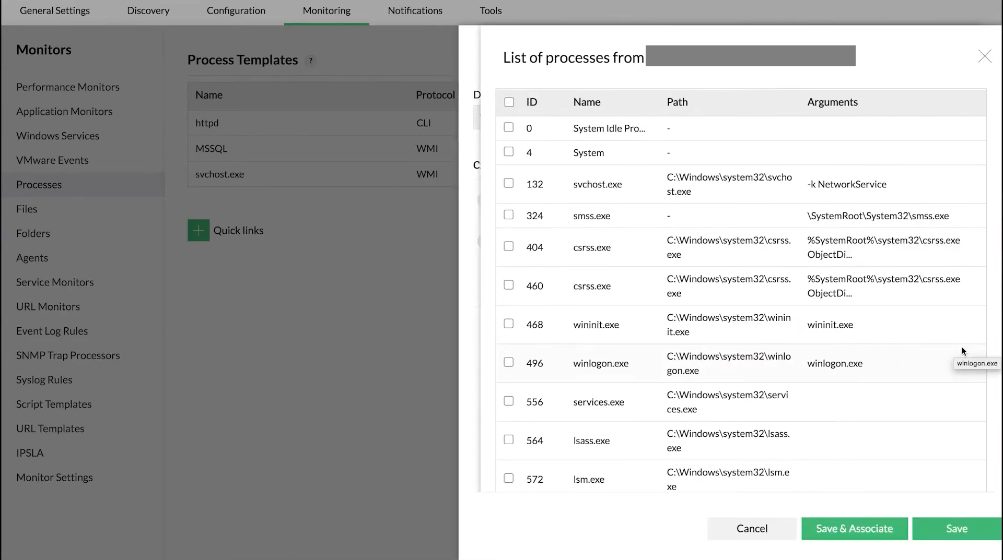Sort process list by Name column
The width and height of the screenshot is (1003, 560).
(x=587, y=102)
